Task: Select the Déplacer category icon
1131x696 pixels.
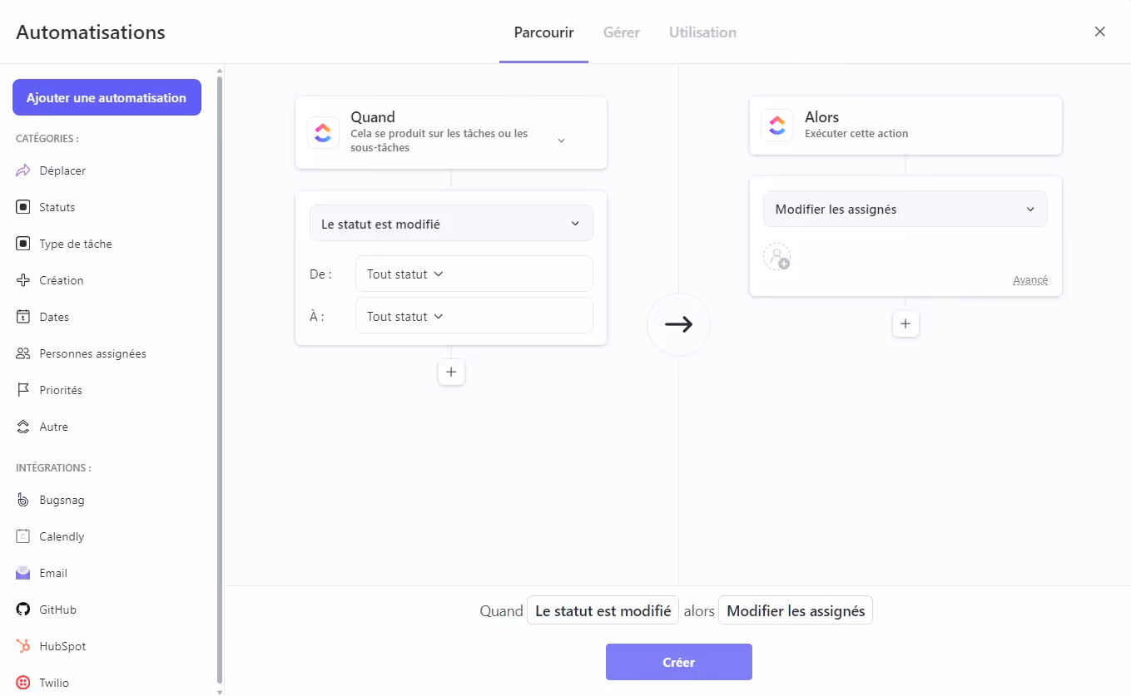Action: [x=23, y=170]
